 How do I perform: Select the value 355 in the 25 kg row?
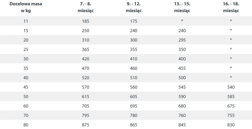click(x=134, y=49)
